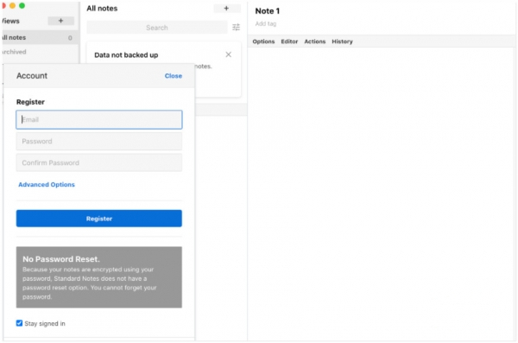518x343 pixels.
Task: Click the blue Register button
Action: coord(99,219)
